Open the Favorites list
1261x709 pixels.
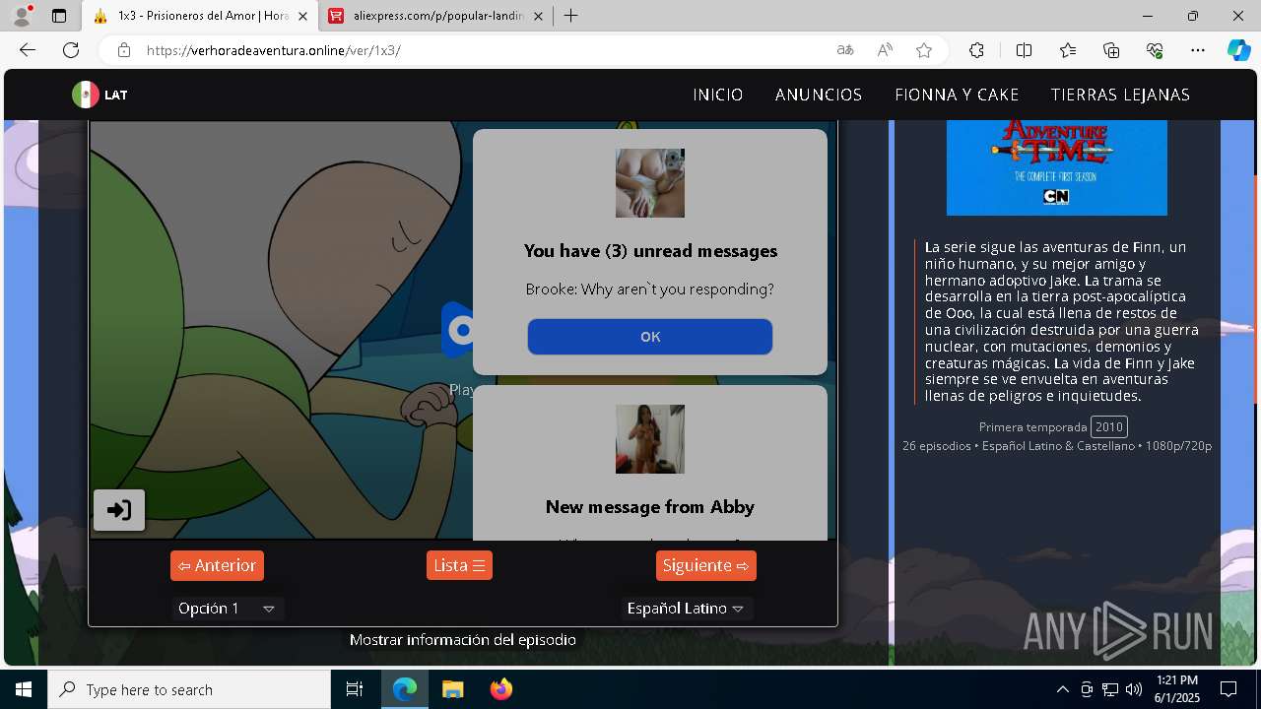[x=1068, y=50]
